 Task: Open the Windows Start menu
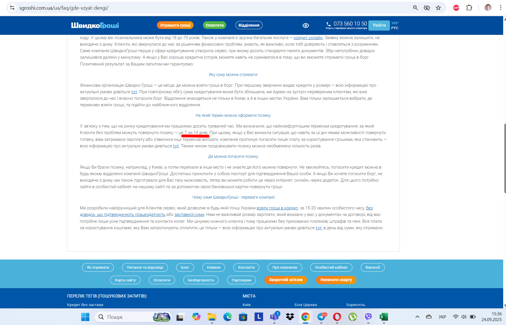[85, 317]
